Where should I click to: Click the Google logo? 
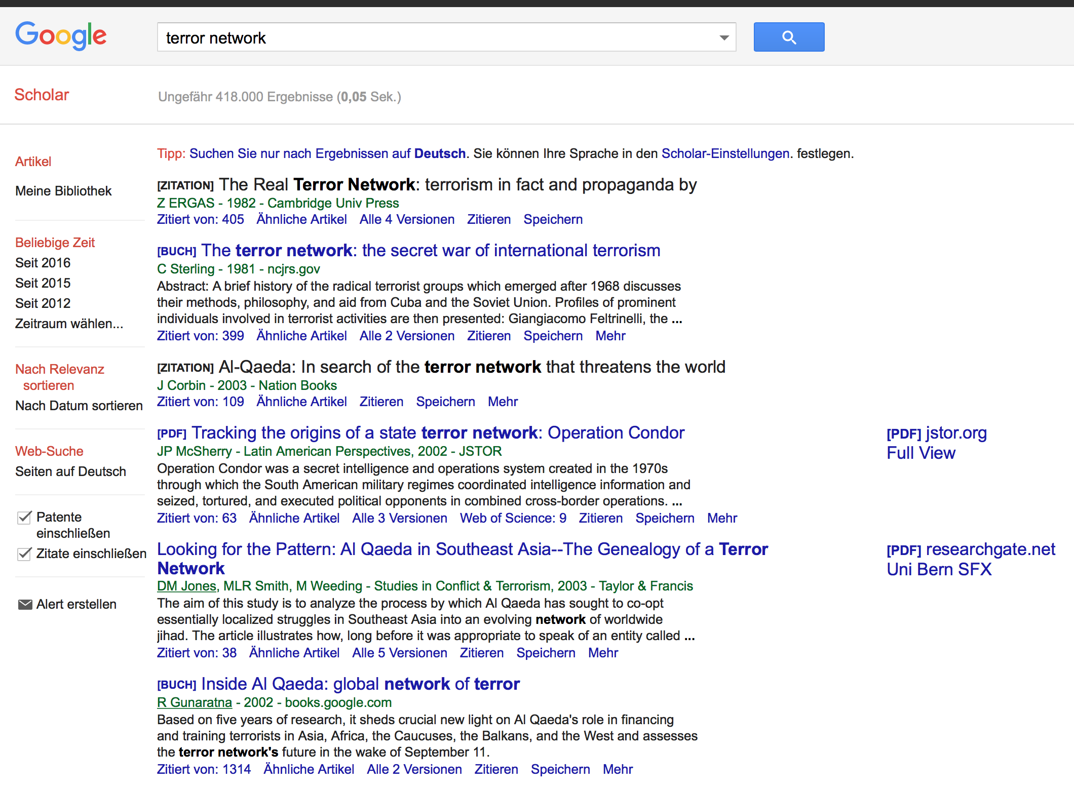[61, 36]
